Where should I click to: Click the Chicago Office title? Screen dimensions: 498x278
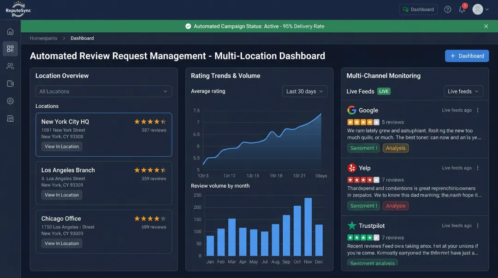click(61, 219)
